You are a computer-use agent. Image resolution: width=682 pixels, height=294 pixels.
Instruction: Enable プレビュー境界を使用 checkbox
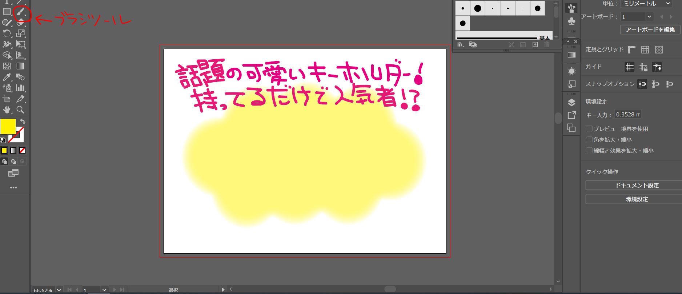[x=590, y=129]
